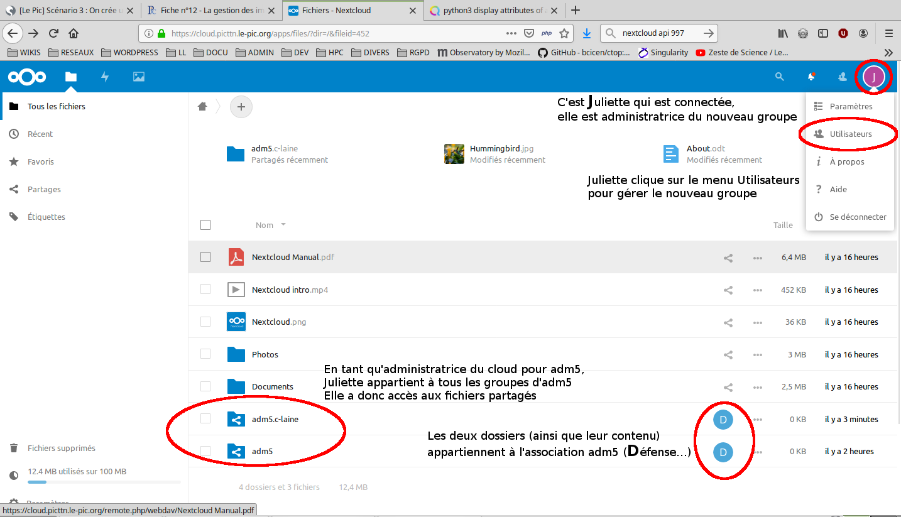Share the Documents folder
901x517 pixels.
click(728, 387)
